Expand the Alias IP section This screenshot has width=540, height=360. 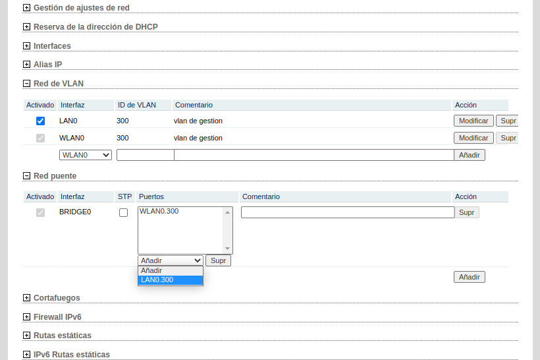click(26, 65)
